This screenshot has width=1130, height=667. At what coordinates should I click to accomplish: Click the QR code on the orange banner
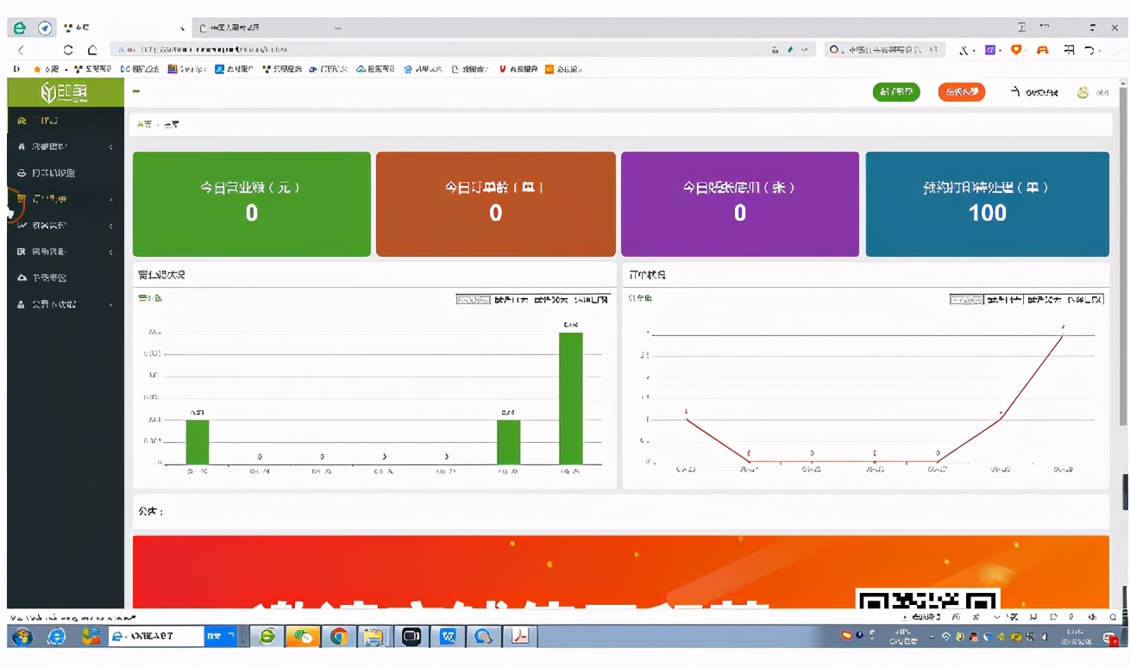point(928,599)
